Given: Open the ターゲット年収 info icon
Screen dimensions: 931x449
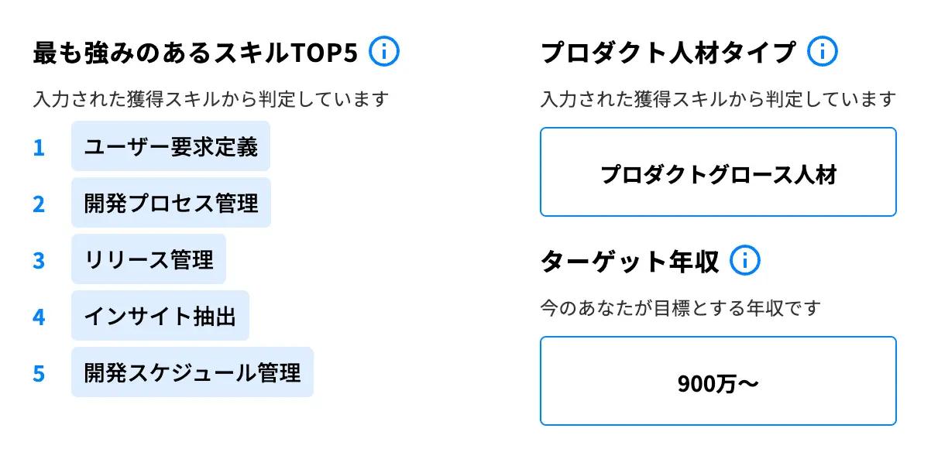Looking at the screenshot, I should point(745,261).
